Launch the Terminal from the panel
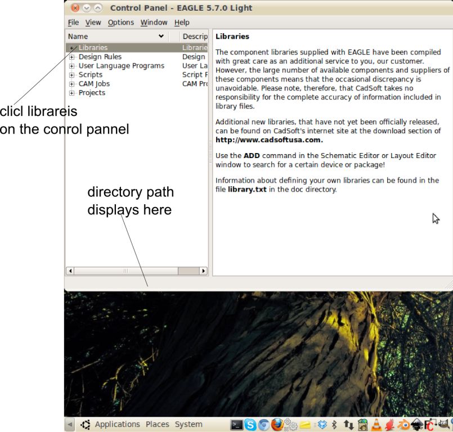The width and height of the screenshot is (453, 432). pyautogui.click(x=236, y=425)
